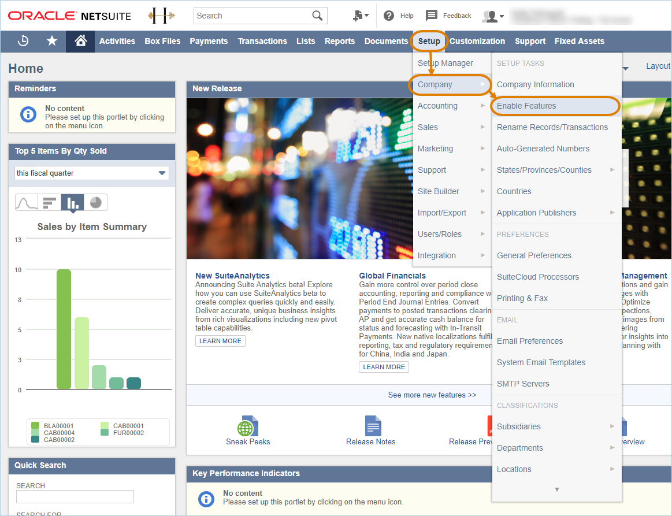Click the Oracle NetSuite logo
672x516 pixels.
coord(69,16)
